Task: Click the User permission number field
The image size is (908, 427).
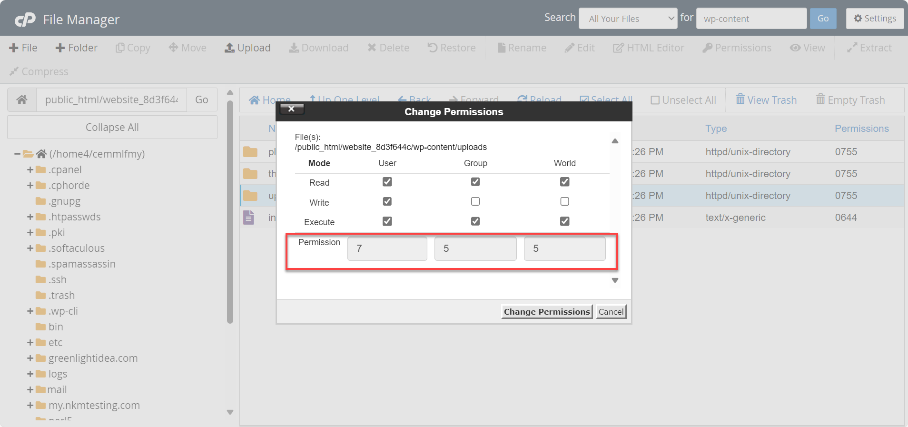Action: (x=387, y=248)
